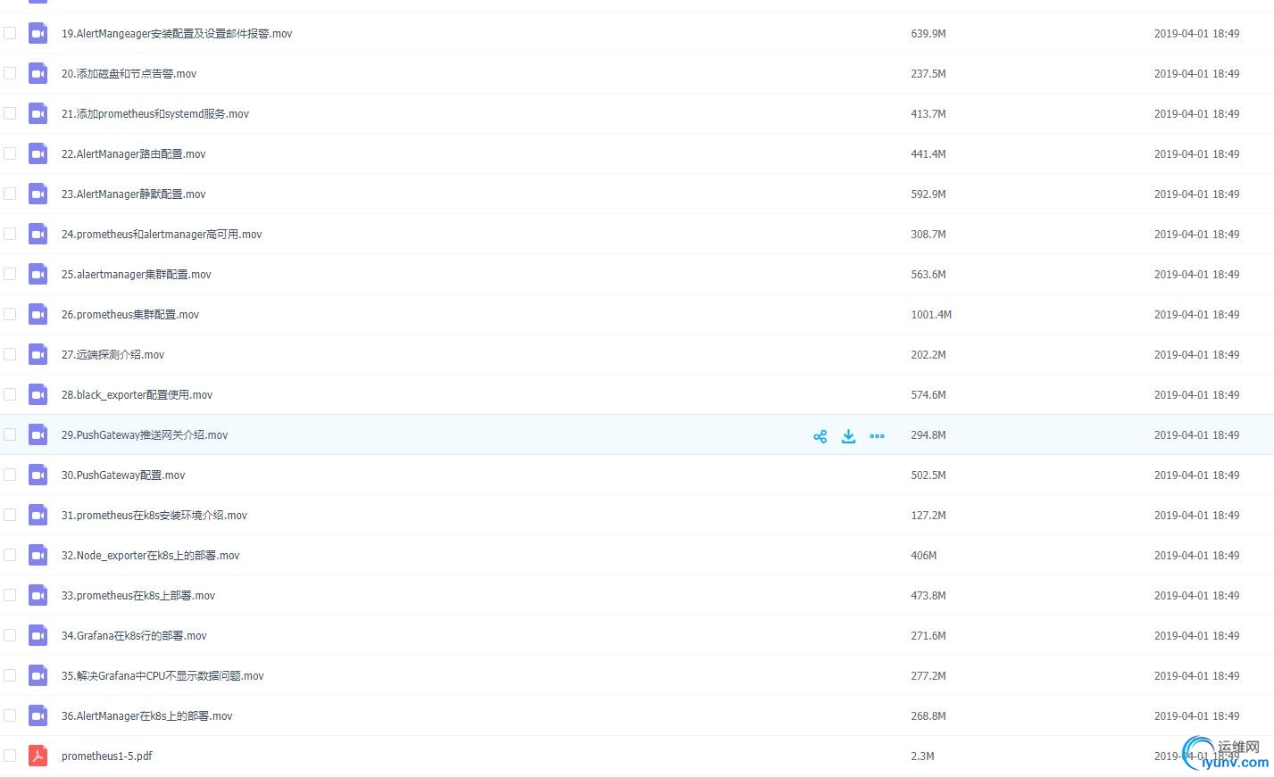Screen dimensions: 1274x777
Task: Click video icon of 29.PushGateway推送网关介绍.mov
Action: [37, 435]
